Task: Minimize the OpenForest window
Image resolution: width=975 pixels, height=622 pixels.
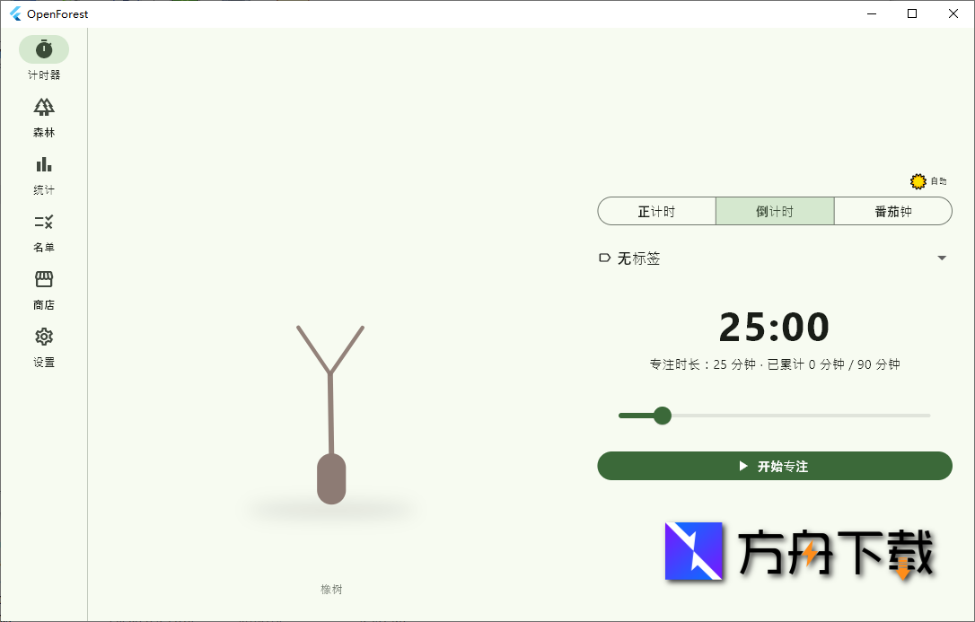Action: [x=870, y=13]
